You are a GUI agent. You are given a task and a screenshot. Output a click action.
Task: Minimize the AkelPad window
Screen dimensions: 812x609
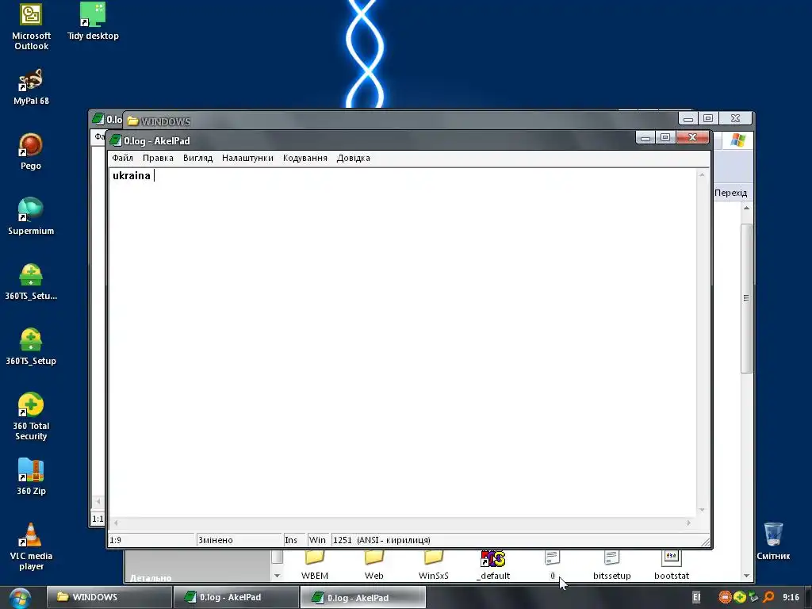click(x=645, y=137)
